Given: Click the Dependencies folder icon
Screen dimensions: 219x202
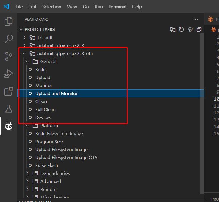Looking at the screenshot, I should (x=35, y=173).
